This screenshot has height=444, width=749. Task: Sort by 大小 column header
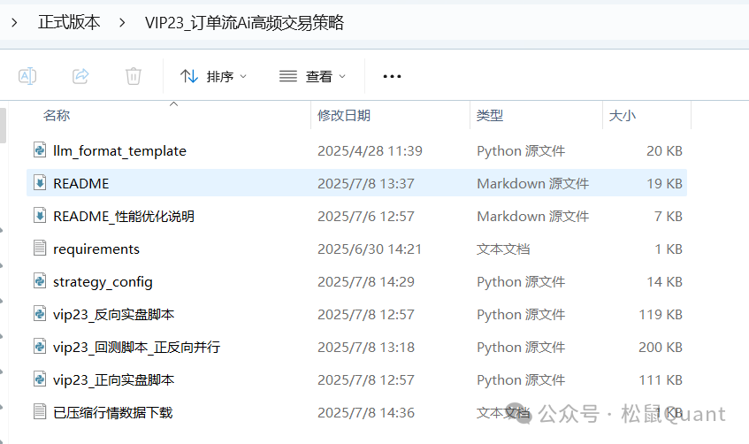pos(623,115)
